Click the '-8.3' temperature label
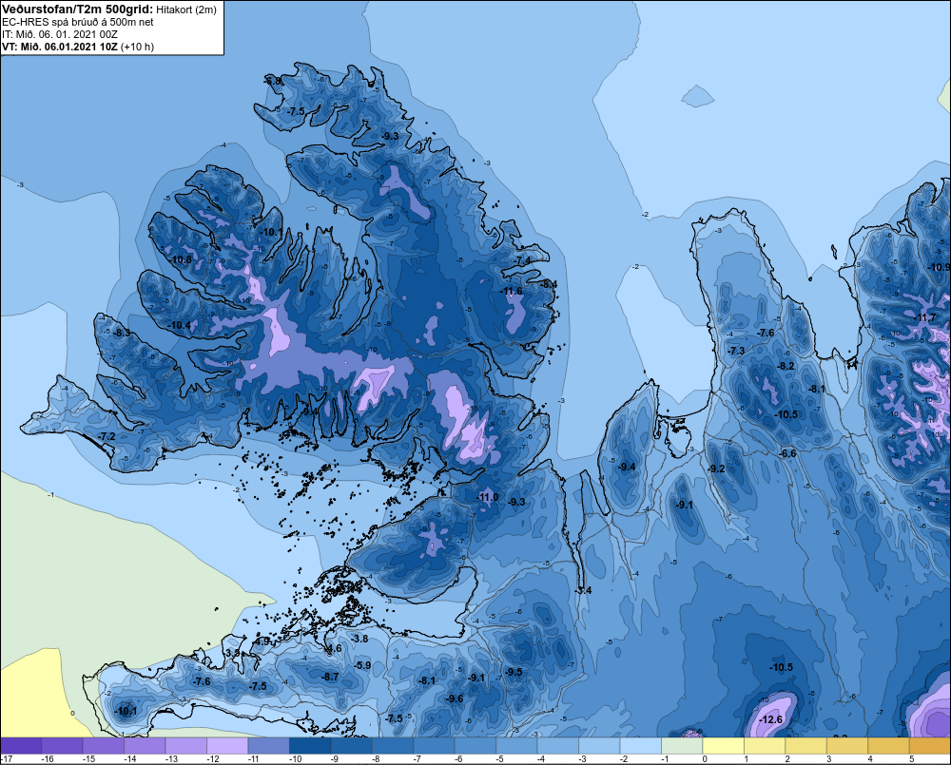 coord(122,333)
